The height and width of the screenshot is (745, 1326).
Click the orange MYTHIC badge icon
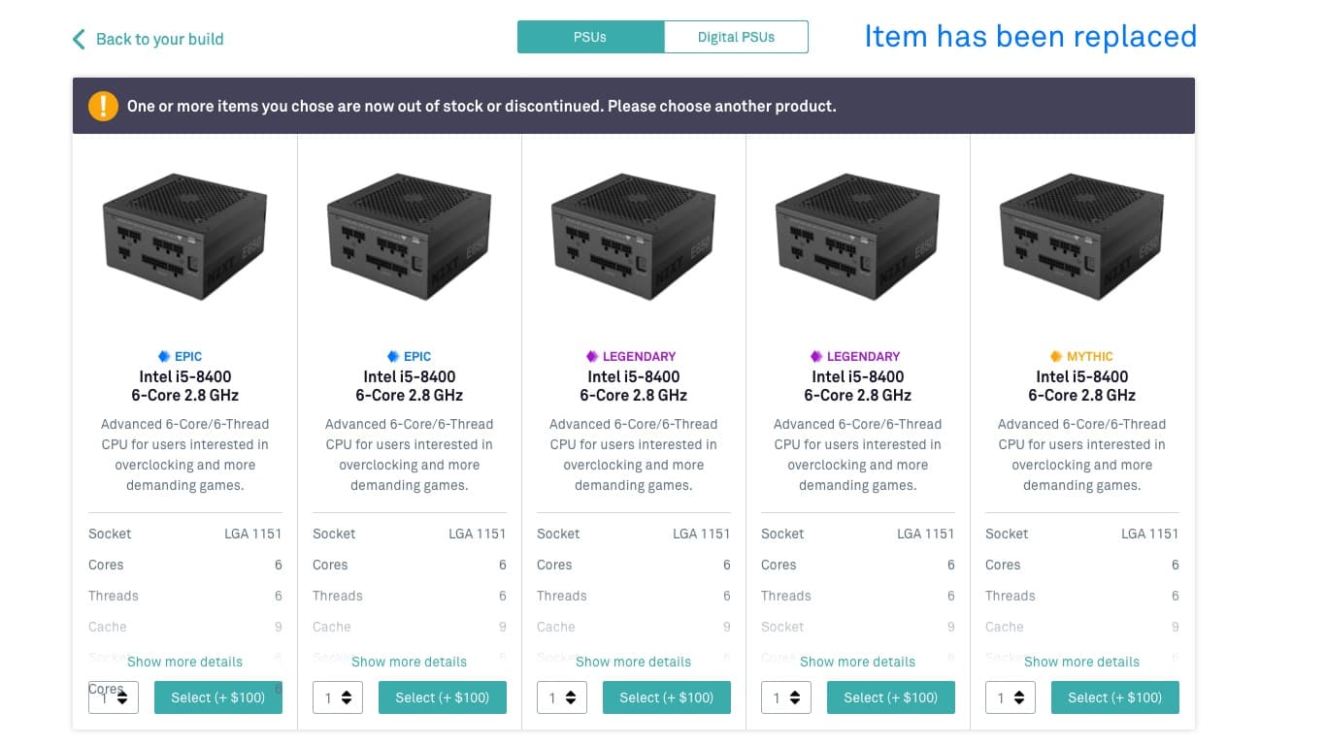tap(1056, 356)
